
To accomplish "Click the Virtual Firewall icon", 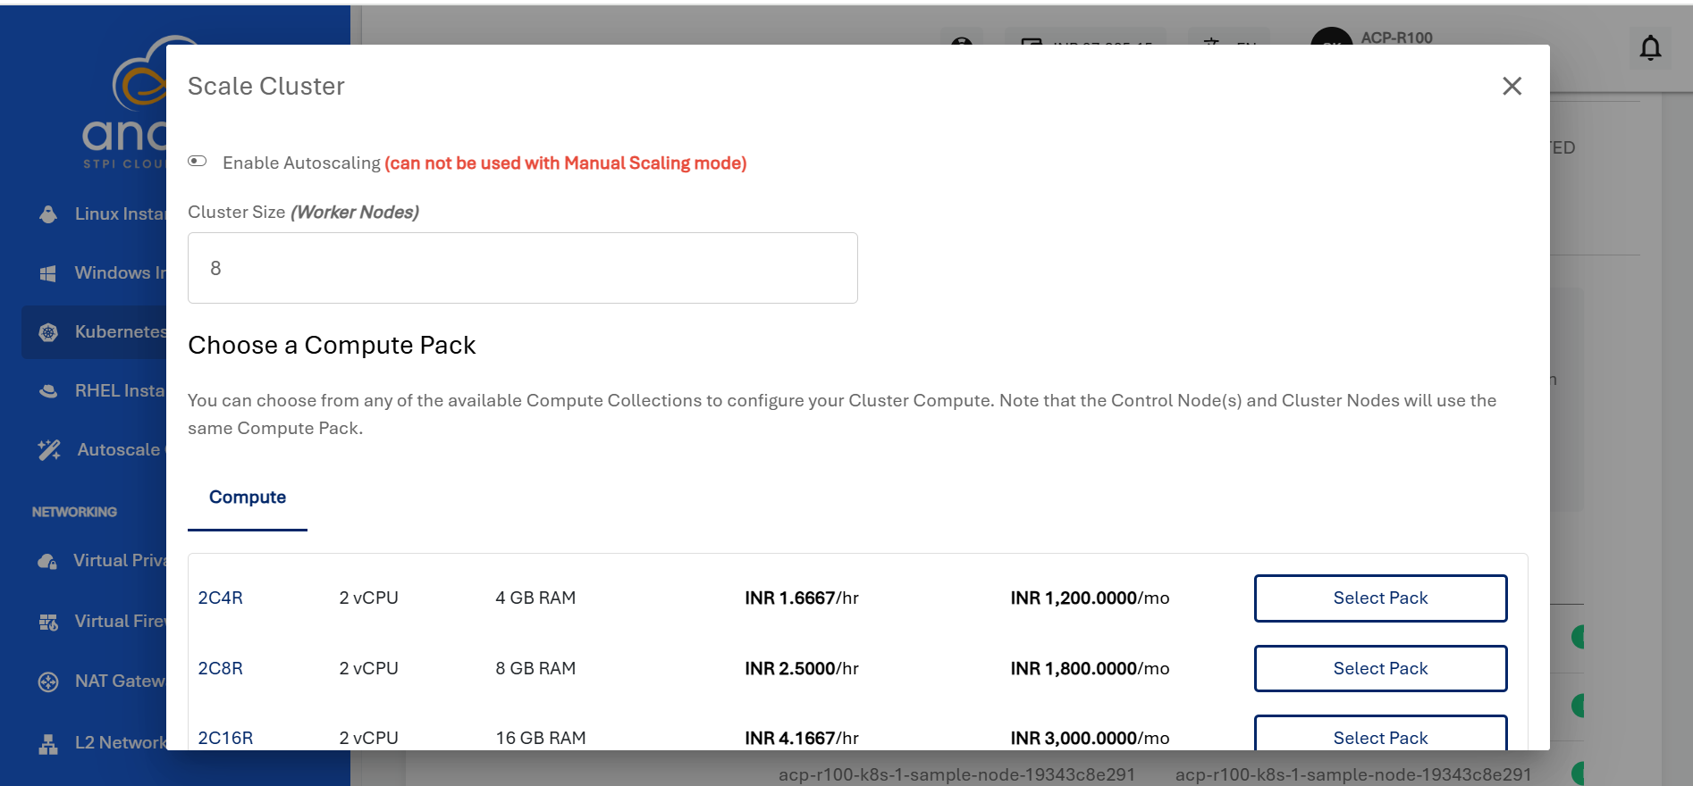I will click(x=48, y=622).
